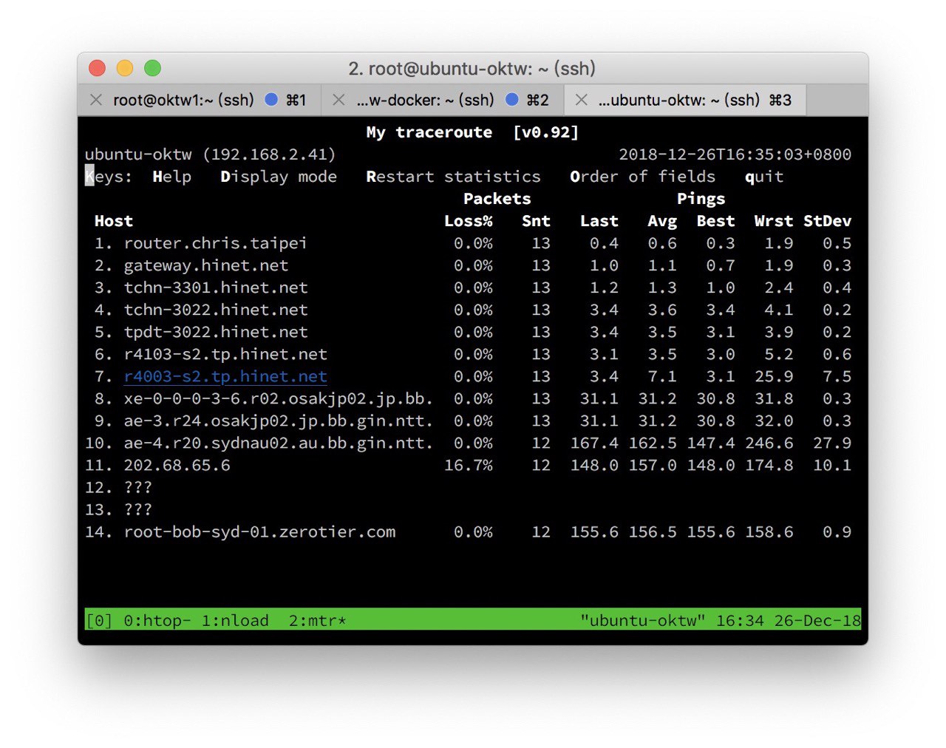Click the "ubuntu-oktw" name in tmux status bar
Viewport: 946px width, 748px height.
tap(643, 621)
